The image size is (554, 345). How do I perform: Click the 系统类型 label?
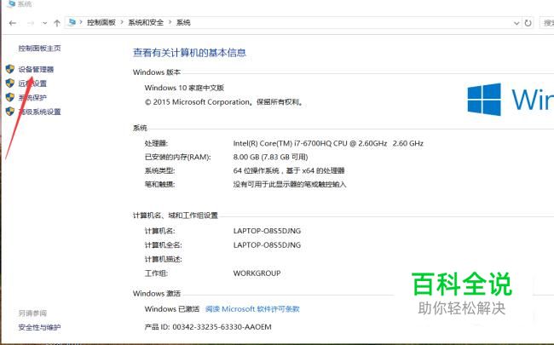159,170
